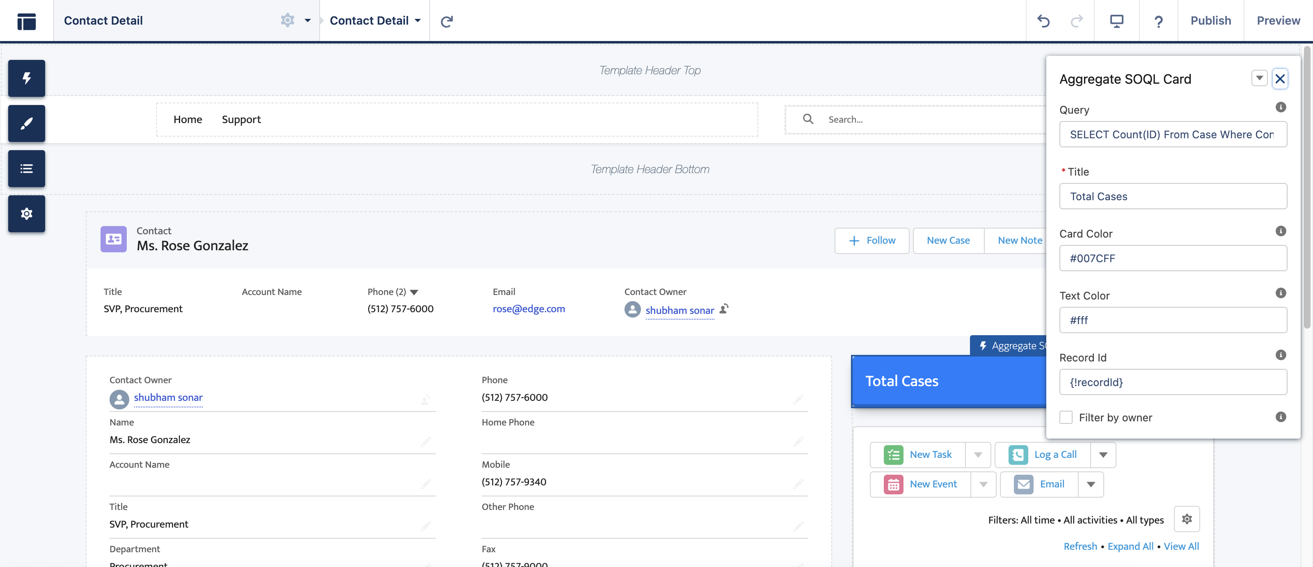Image resolution: width=1313 pixels, height=567 pixels.
Task: Open the Log a Call dropdown arrow
Action: click(x=1103, y=455)
